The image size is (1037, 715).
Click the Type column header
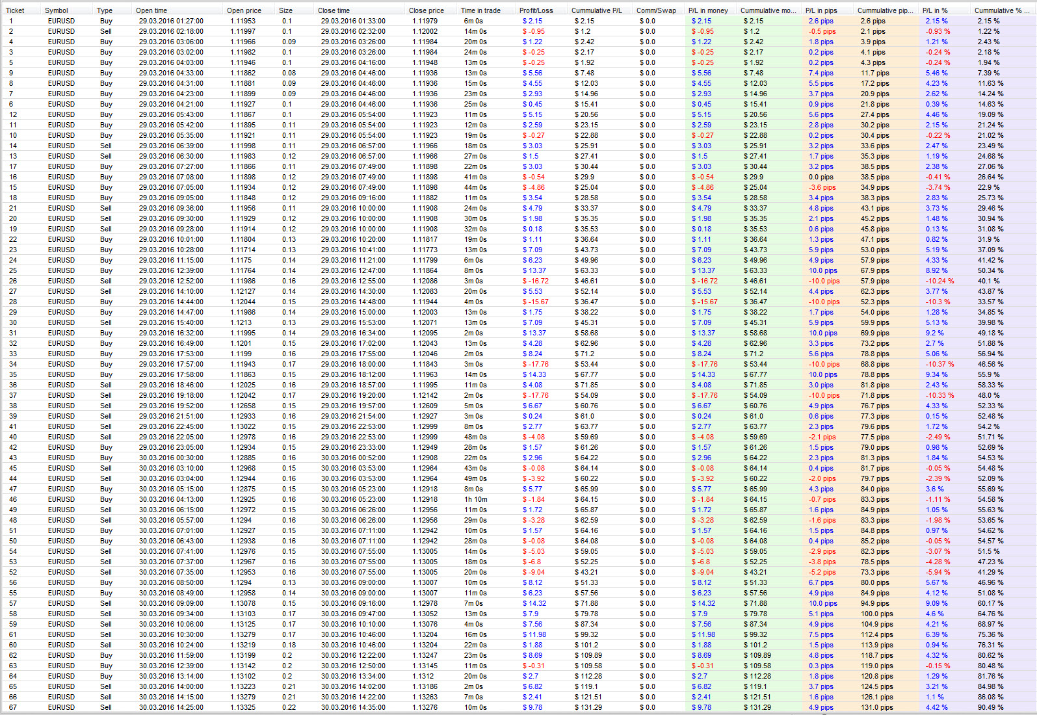pyautogui.click(x=105, y=10)
